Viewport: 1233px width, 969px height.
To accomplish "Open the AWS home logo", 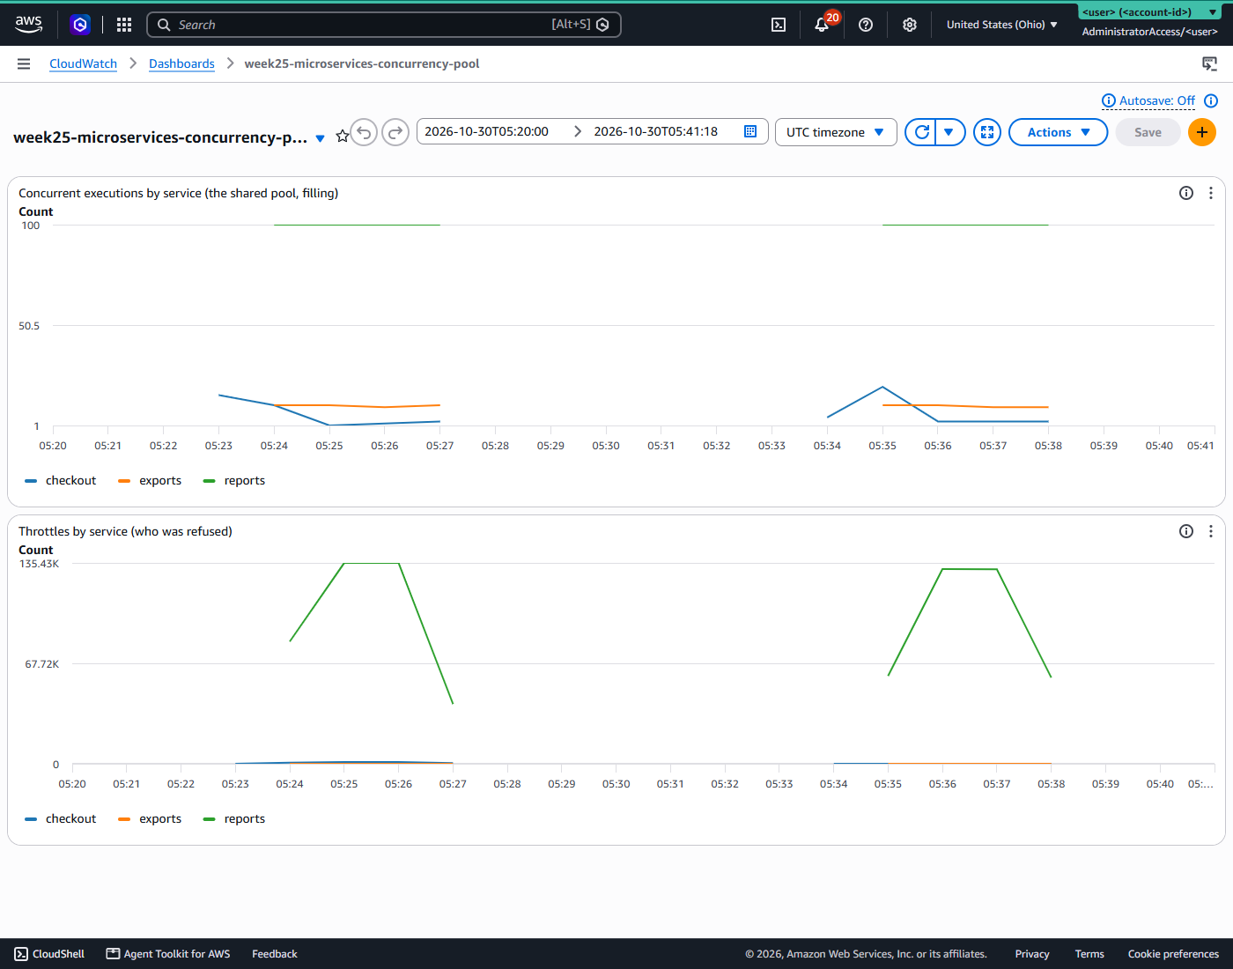I will click(x=29, y=24).
